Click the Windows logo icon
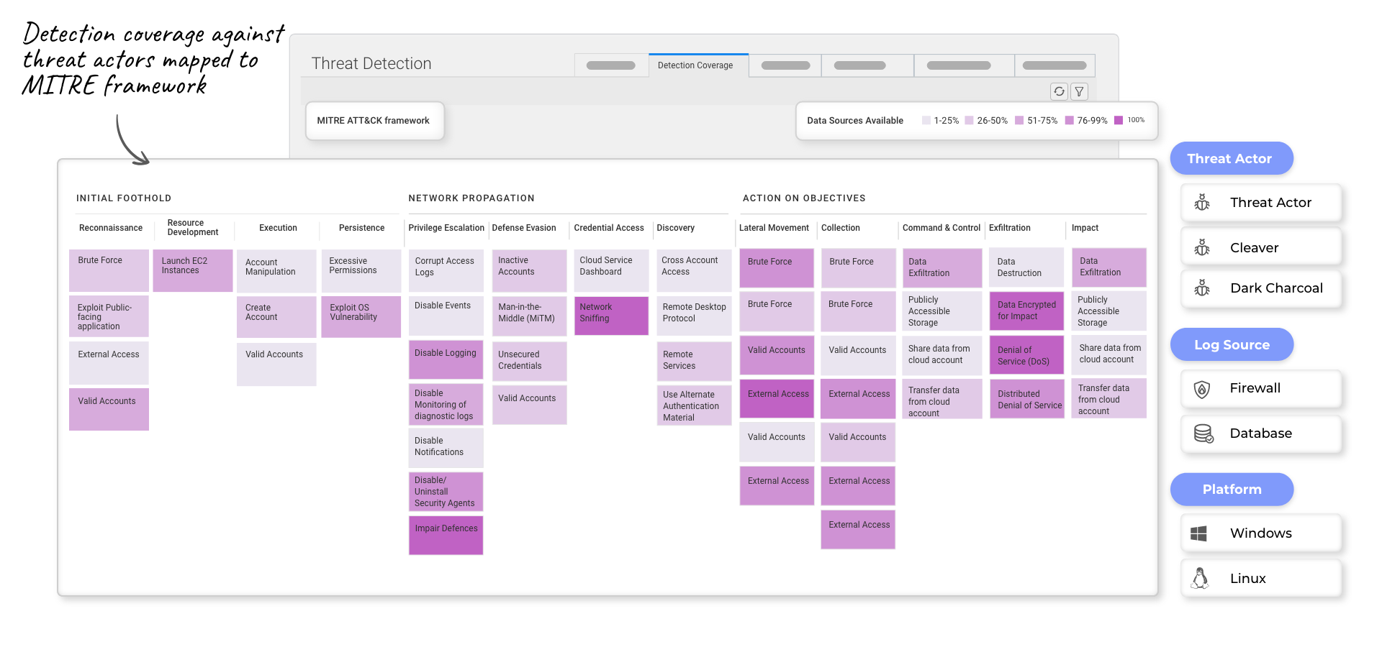Screen dimensions: 1382x647 (1199, 533)
